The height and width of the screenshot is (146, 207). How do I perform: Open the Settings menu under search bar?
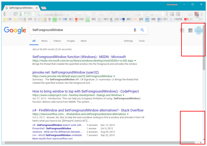tap(128, 41)
